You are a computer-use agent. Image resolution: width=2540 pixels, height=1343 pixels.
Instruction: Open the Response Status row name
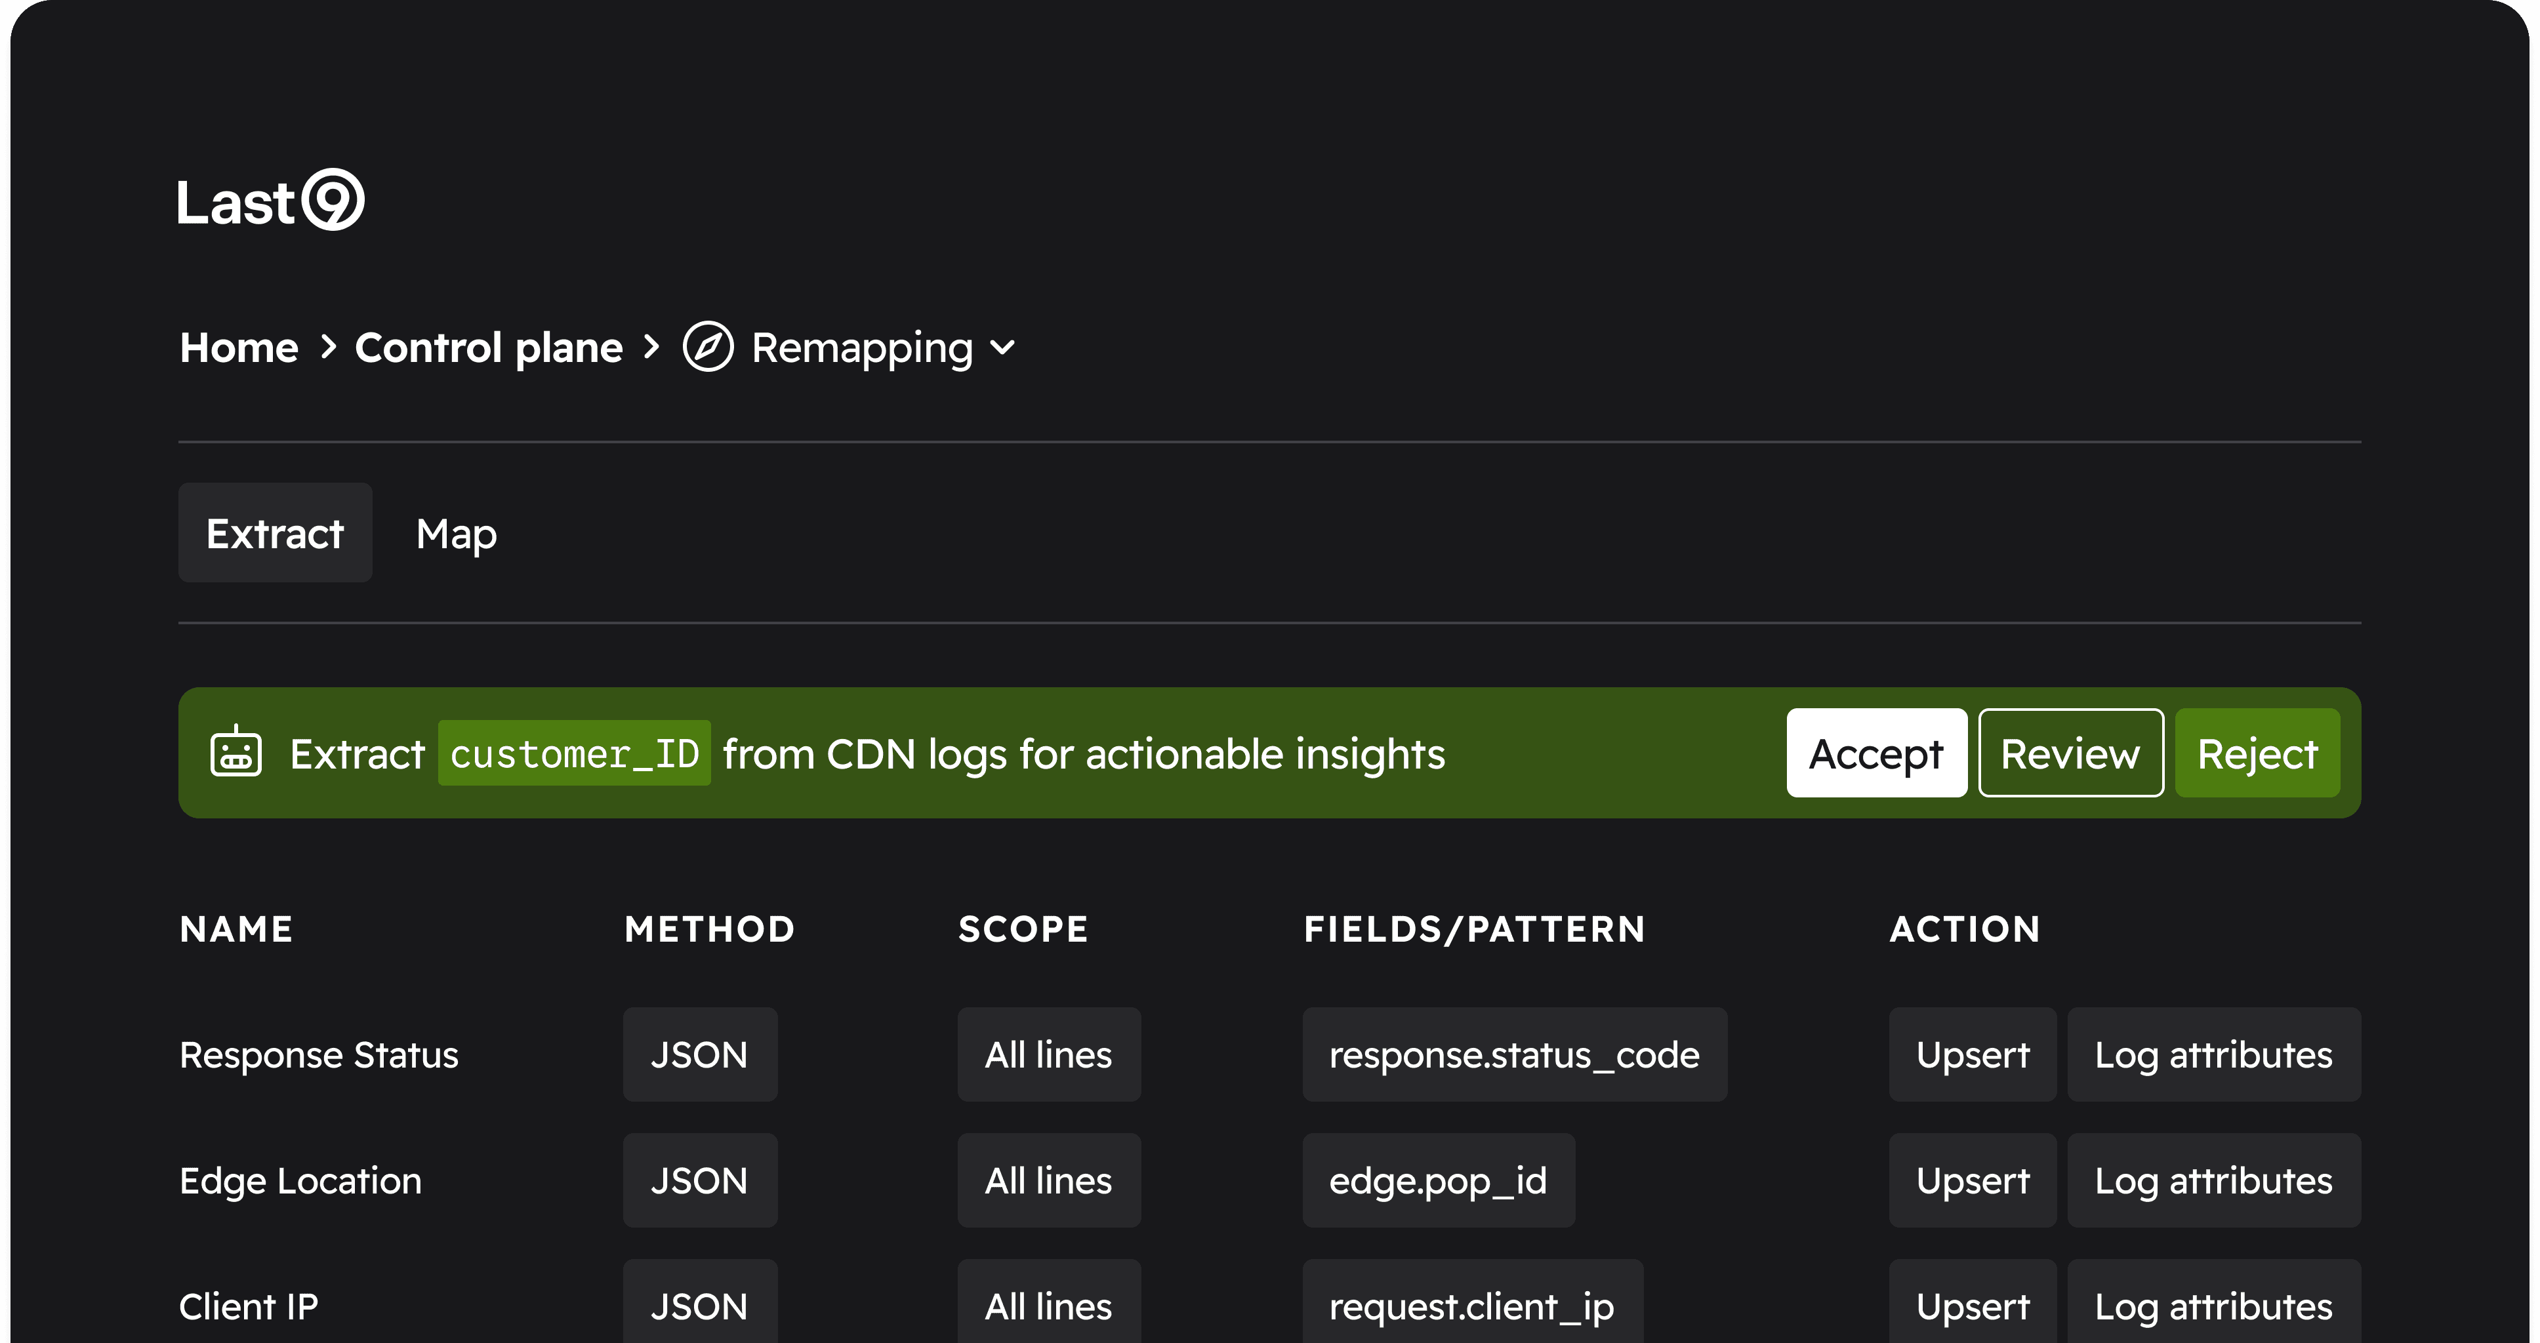[x=319, y=1055]
